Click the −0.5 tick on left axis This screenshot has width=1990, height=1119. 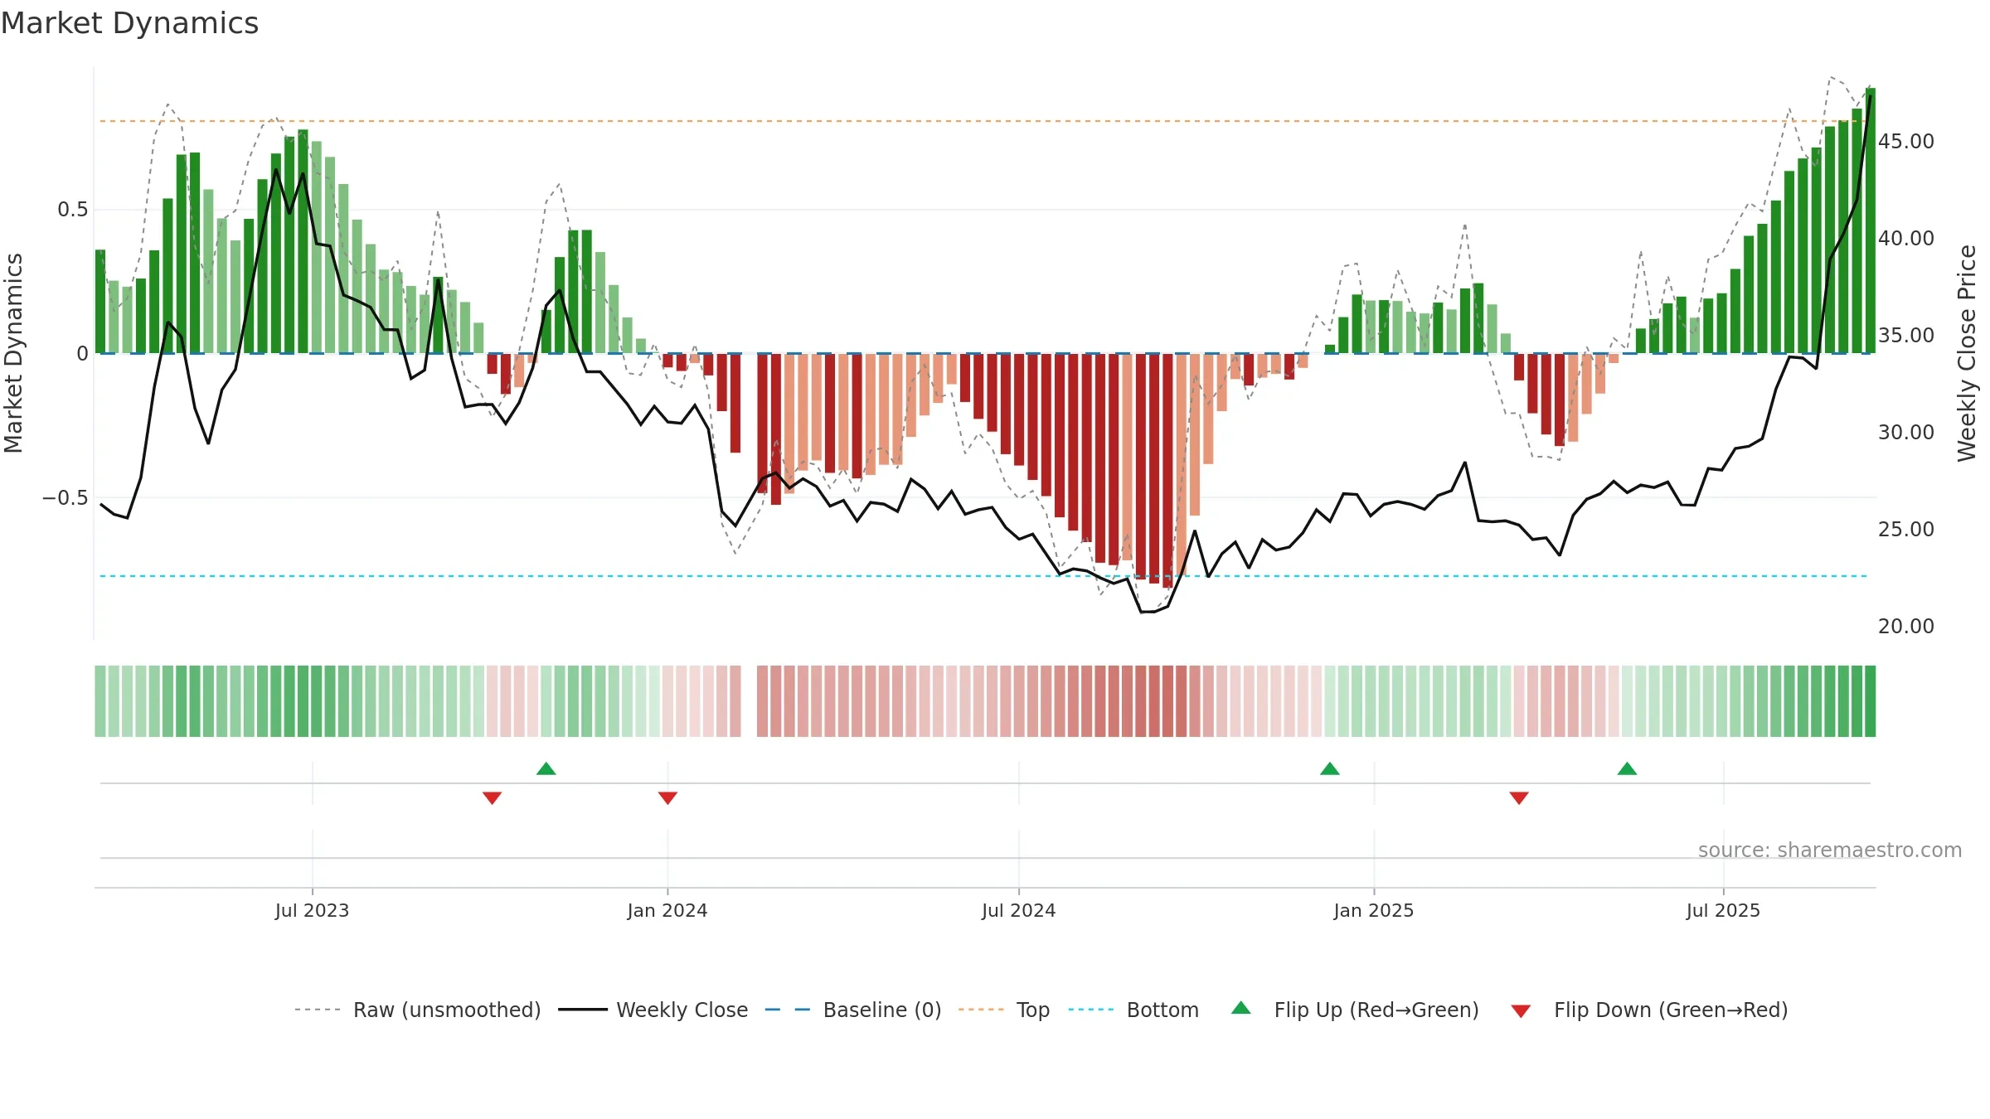66,498
